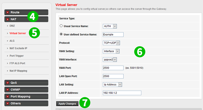Open the Virtual Server page link
The width and height of the screenshot is (203, 110).
pyautogui.click(x=18, y=33)
